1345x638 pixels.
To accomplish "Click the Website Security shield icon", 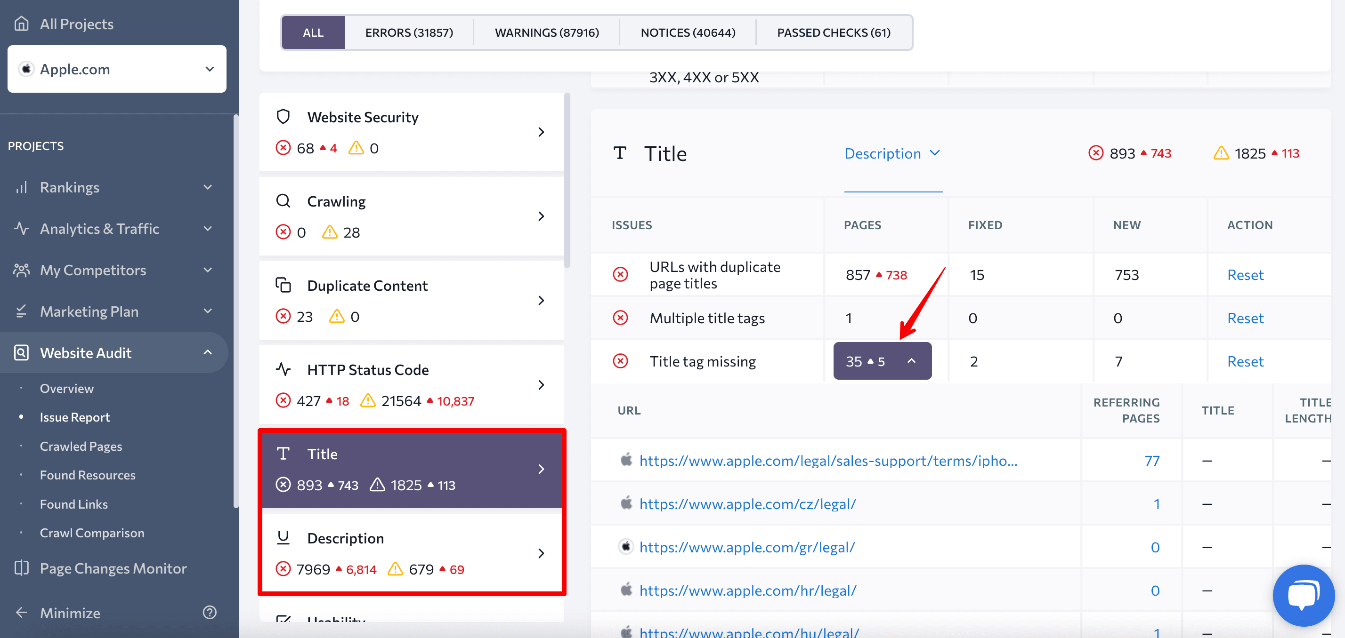I will tap(283, 116).
